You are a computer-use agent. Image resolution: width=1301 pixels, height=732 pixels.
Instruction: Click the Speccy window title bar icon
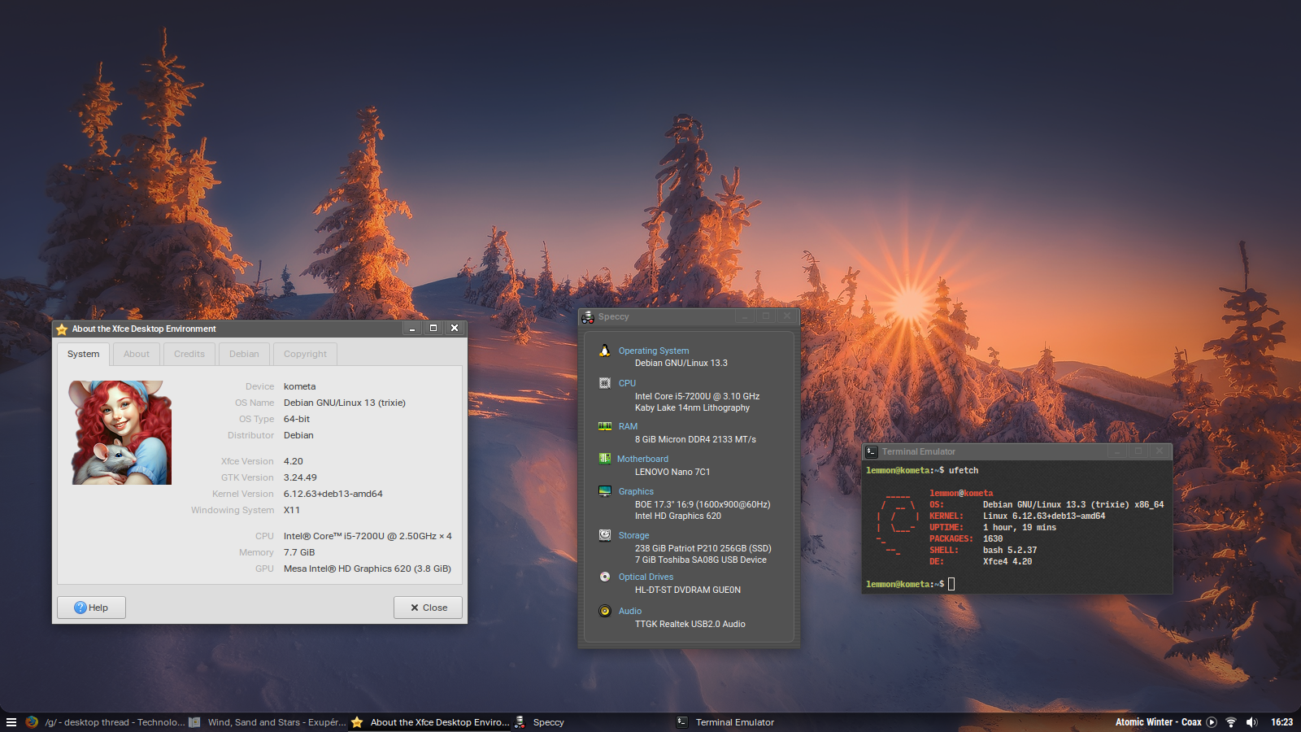(x=588, y=317)
